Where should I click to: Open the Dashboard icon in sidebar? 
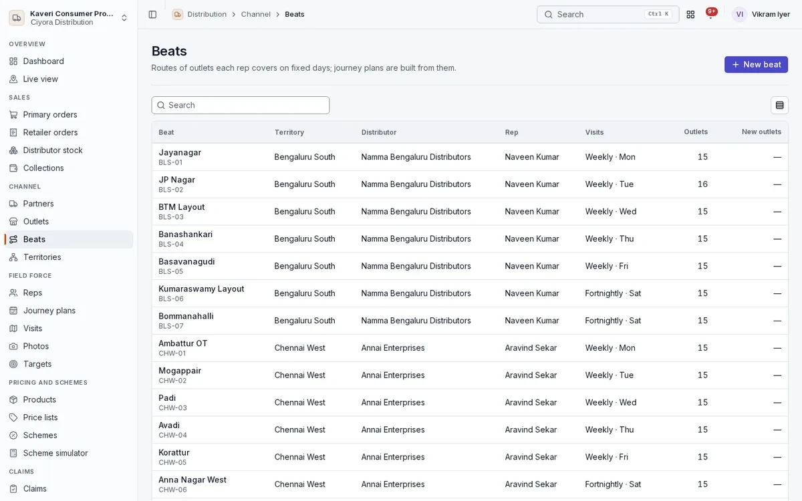[x=13, y=61]
